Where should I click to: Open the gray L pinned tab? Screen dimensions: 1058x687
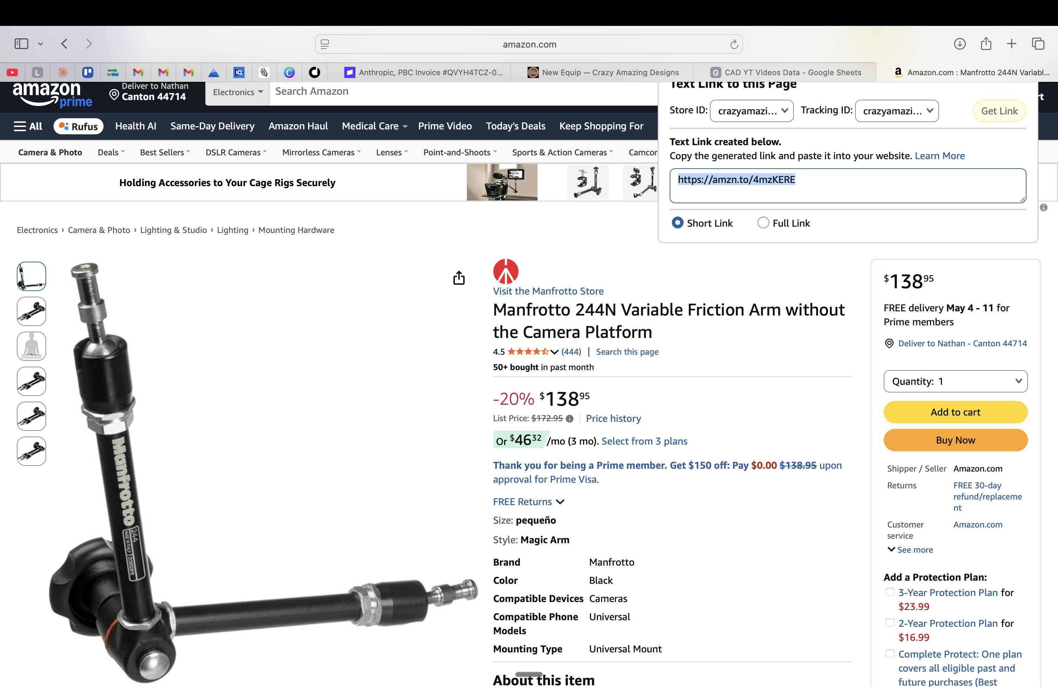37,72
